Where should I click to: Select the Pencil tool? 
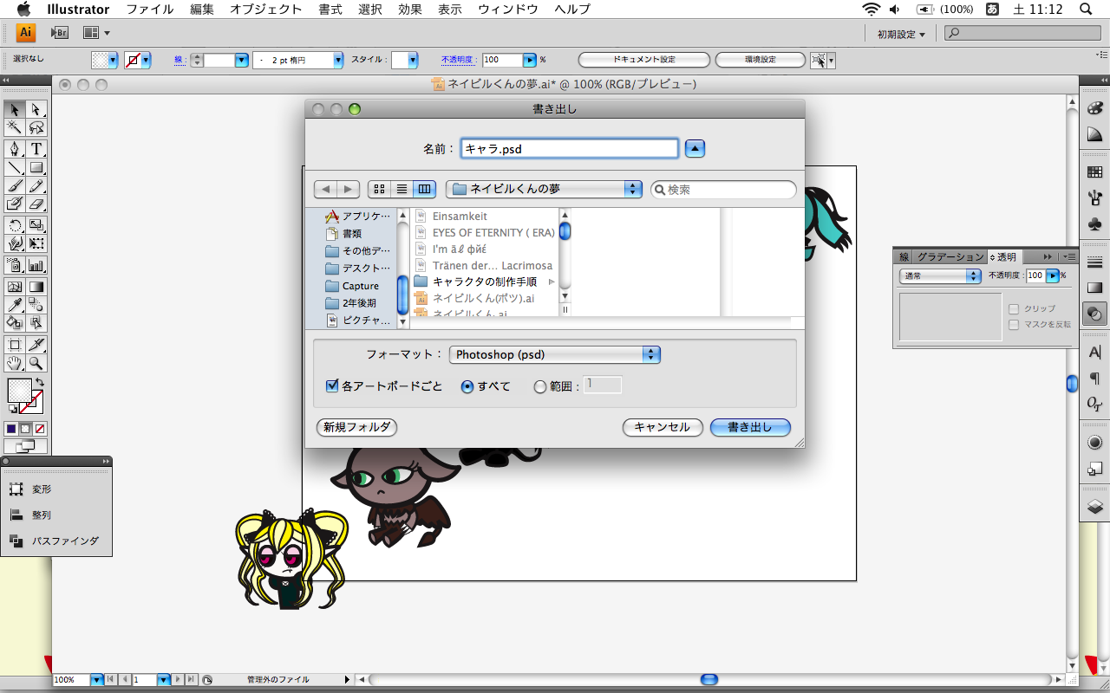pyautogui.click(x=36, y=185)
